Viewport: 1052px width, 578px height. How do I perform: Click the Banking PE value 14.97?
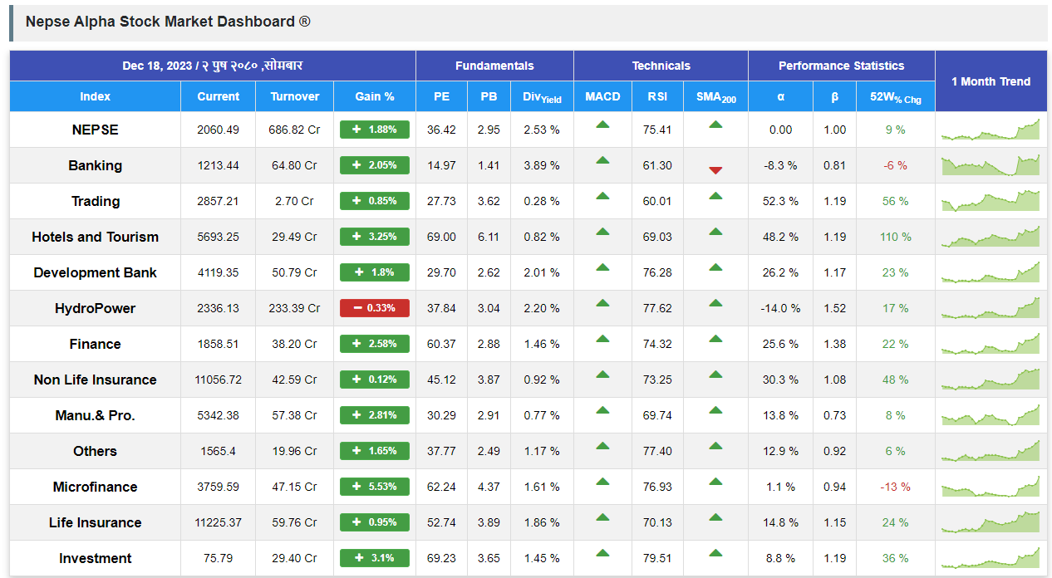442,165
